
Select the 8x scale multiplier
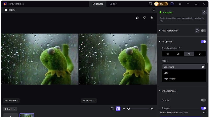coord(200,54)
